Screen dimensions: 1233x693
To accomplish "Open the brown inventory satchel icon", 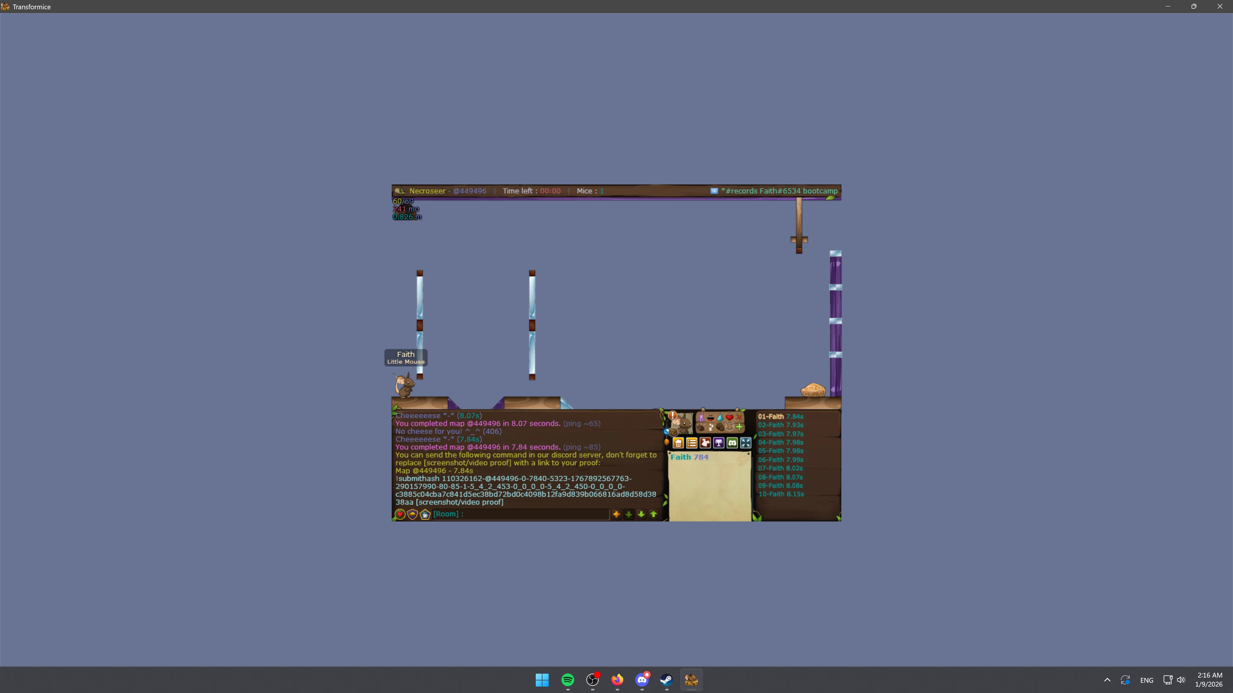I will pyautogui.click(x=673, y=432).
